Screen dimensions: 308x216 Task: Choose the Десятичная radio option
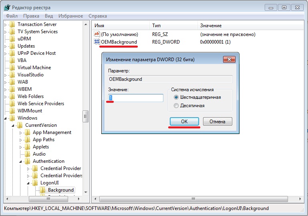(176, 106)
